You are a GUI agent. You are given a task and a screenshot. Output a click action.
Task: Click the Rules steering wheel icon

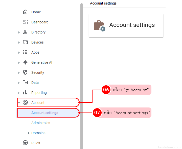25,143
